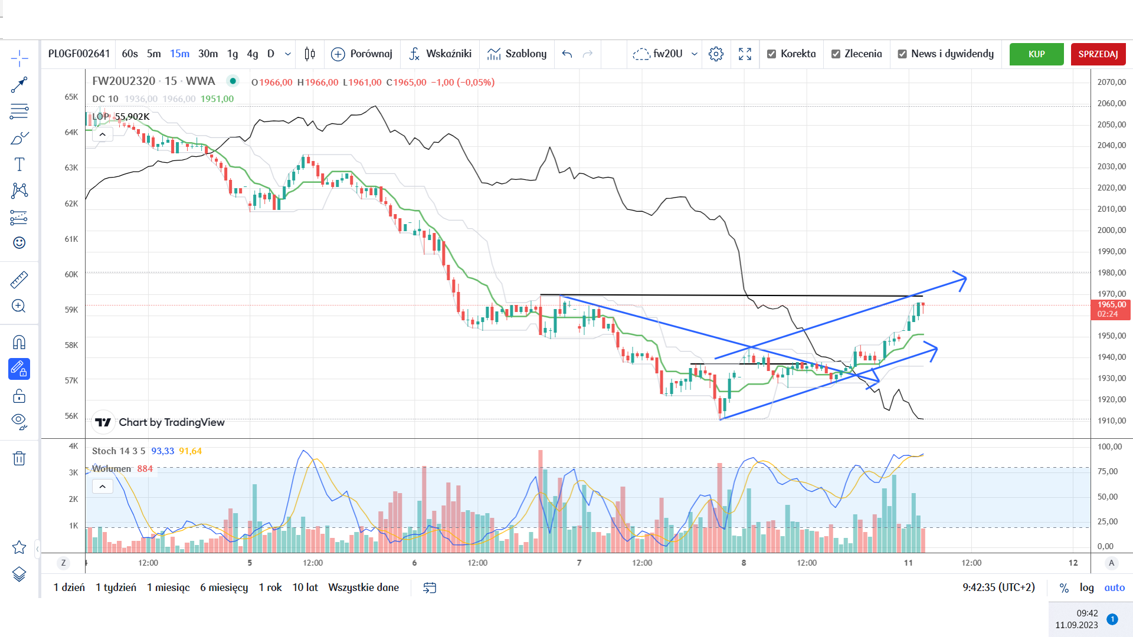Viewport: 1133px width, 637px height.
Task: Open the notification badge in system tray
Action: pos(1112,619)
